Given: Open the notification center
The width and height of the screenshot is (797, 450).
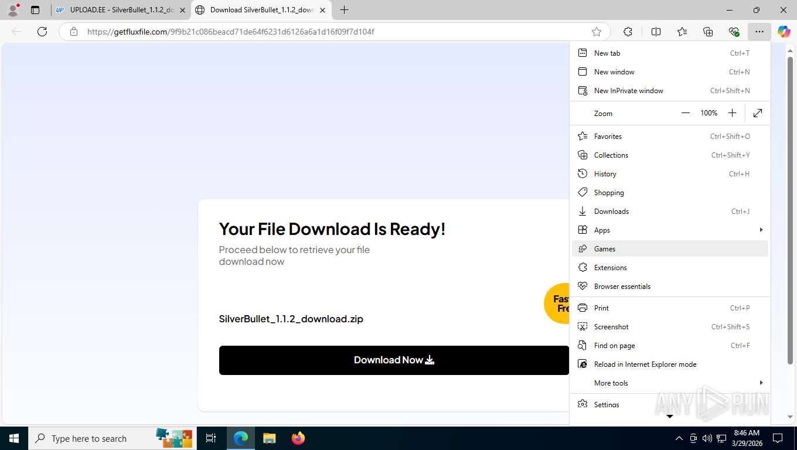Looking at the screenshot, I should 778,438.
